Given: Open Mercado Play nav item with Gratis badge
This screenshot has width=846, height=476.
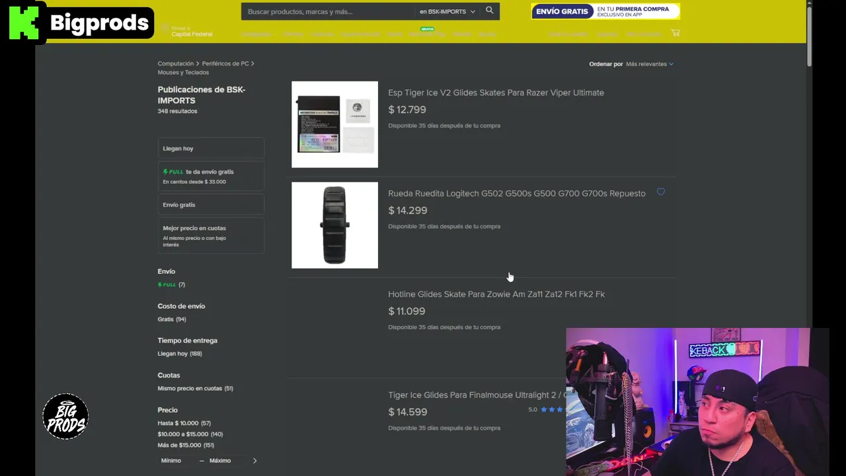Looking at the screenshot, I should 427,34.
